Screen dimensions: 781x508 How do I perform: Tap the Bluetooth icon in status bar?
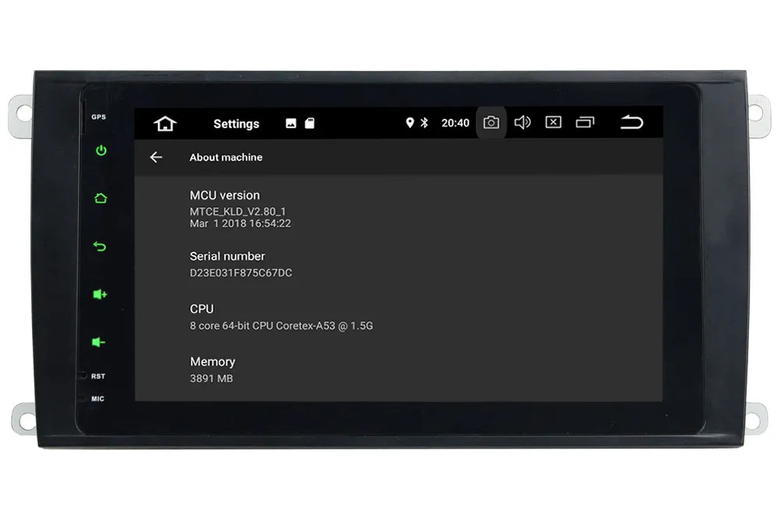tap(426, 123)
